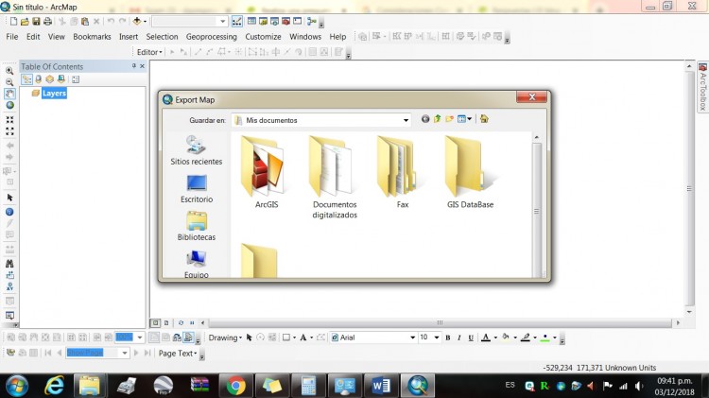The image size is (709, 398).
Task: Select the Zoom Out tool
Action: click(9, 82)
